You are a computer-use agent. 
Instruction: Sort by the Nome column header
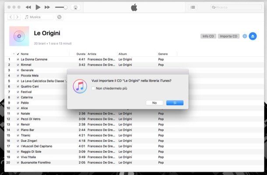point(25,54)
